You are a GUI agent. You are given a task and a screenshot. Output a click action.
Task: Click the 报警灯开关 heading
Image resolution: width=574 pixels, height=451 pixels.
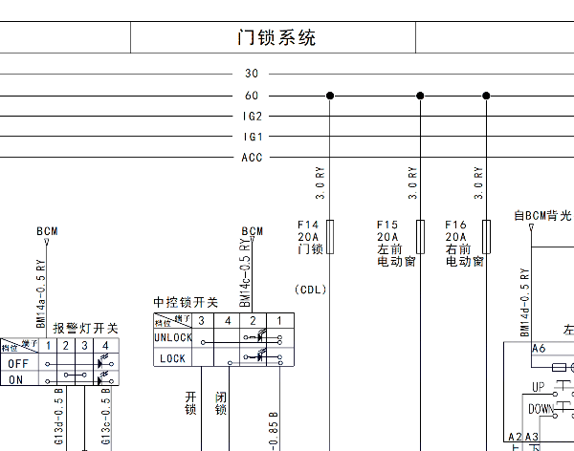pyautogui.click(x=85, y=328)
